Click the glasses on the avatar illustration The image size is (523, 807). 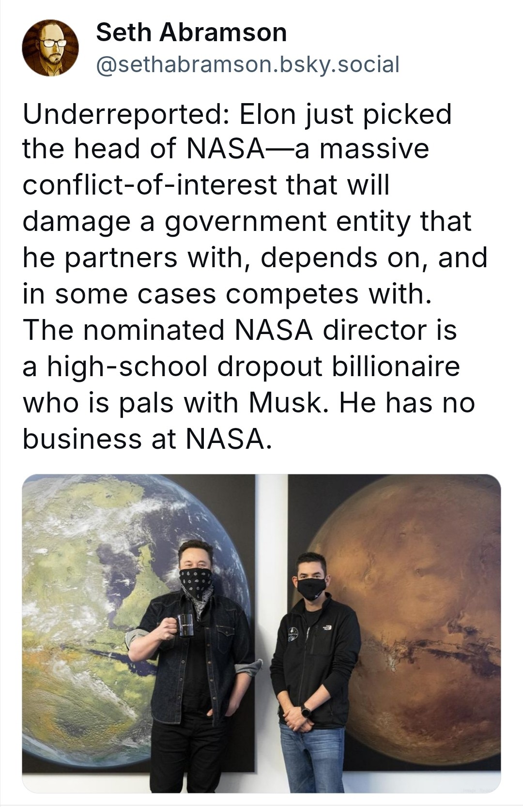coord(53,43)
